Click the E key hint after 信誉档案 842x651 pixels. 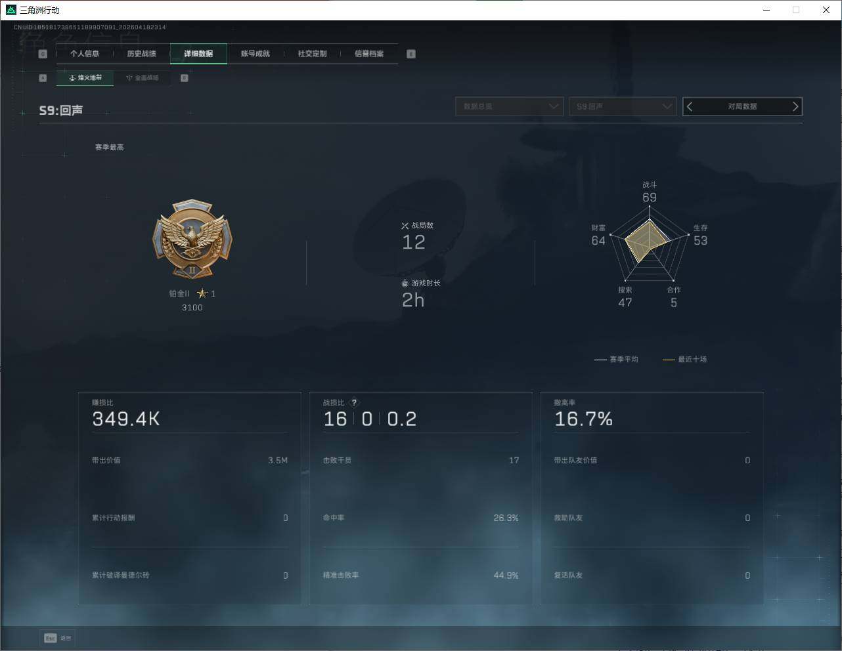(411, 54)
